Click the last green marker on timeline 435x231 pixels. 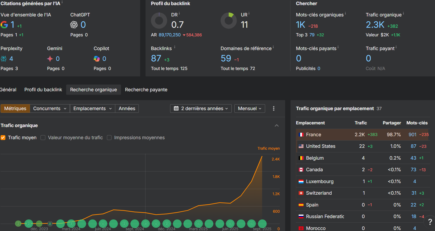262,223
